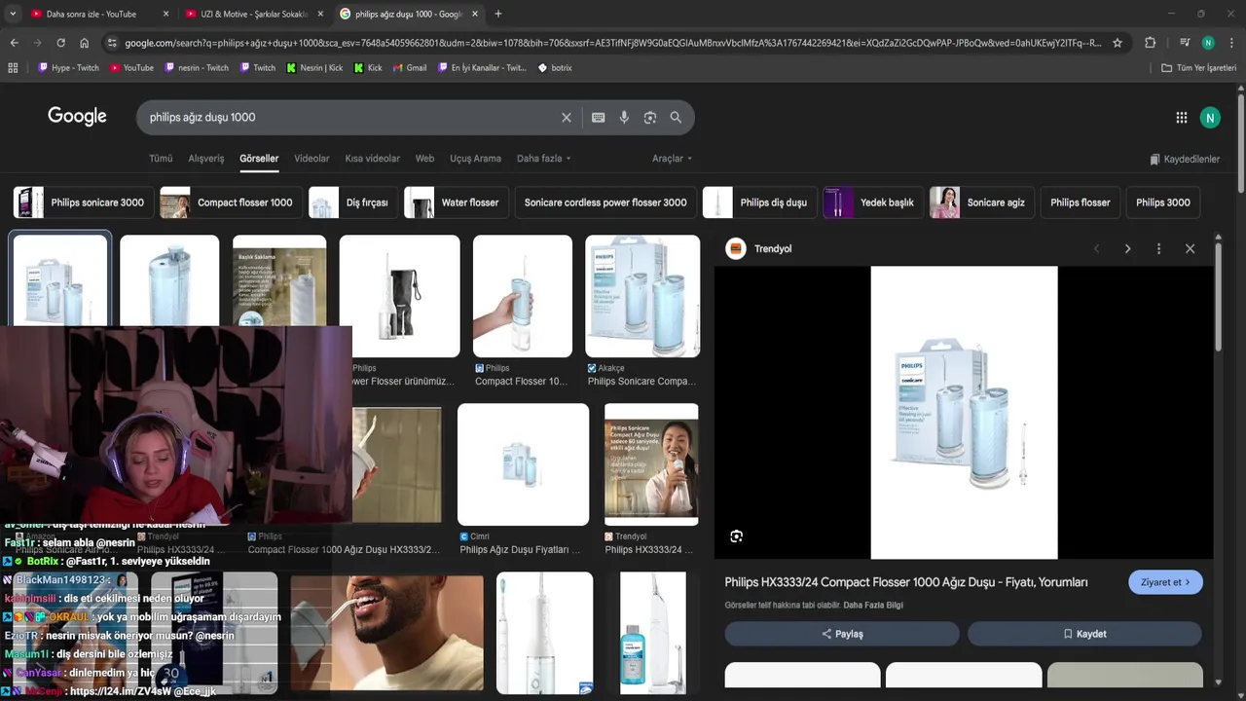Switch to 'Daha sonra izle - YouTube' tab
The image size is (1246, 701).
click(90, 14)
